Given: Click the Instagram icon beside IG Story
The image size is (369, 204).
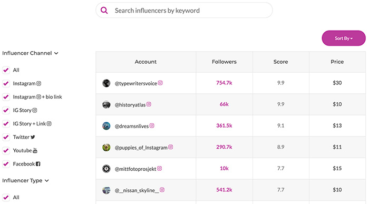Looking at the screenshot, I should [x=35, y=110].
